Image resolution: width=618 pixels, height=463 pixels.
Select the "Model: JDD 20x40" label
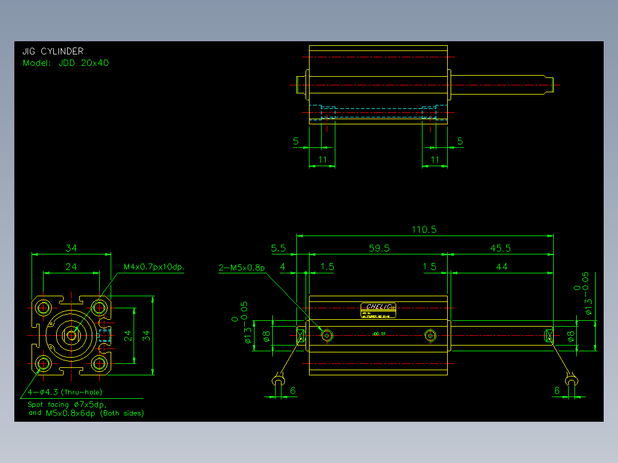click(66, 63)
